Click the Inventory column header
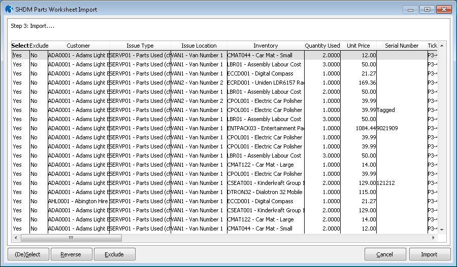This screenshot has width=457, height=267. pyautogui.click(x=266, y=46)
